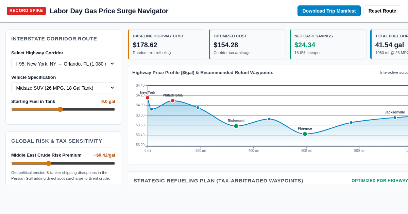Click Reset Route button
Screen dimensions: 408x214
tap(382, 11)
